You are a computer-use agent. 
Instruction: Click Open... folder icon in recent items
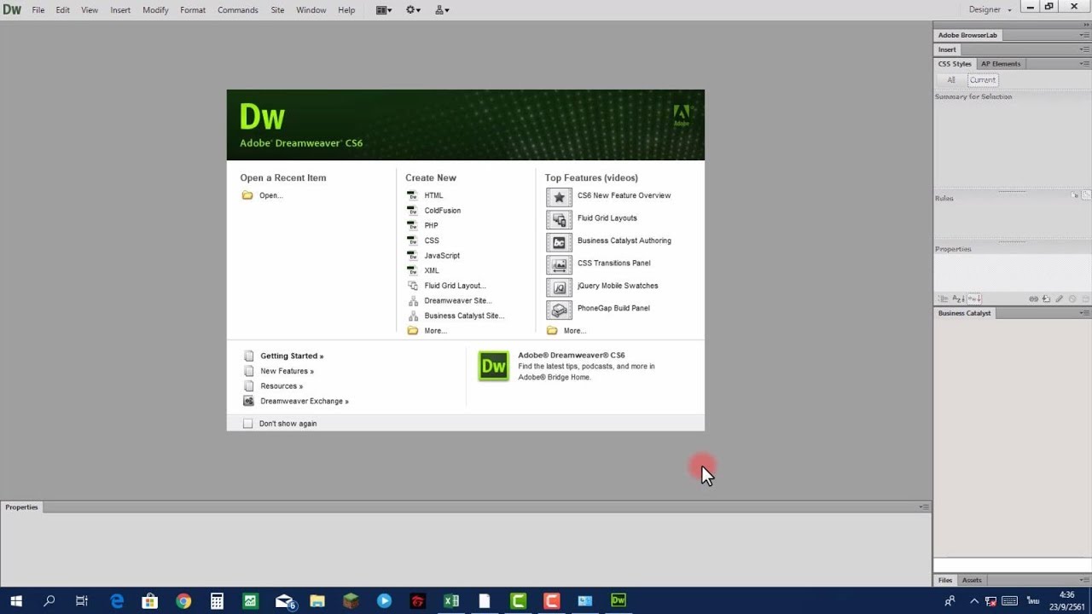247,195
